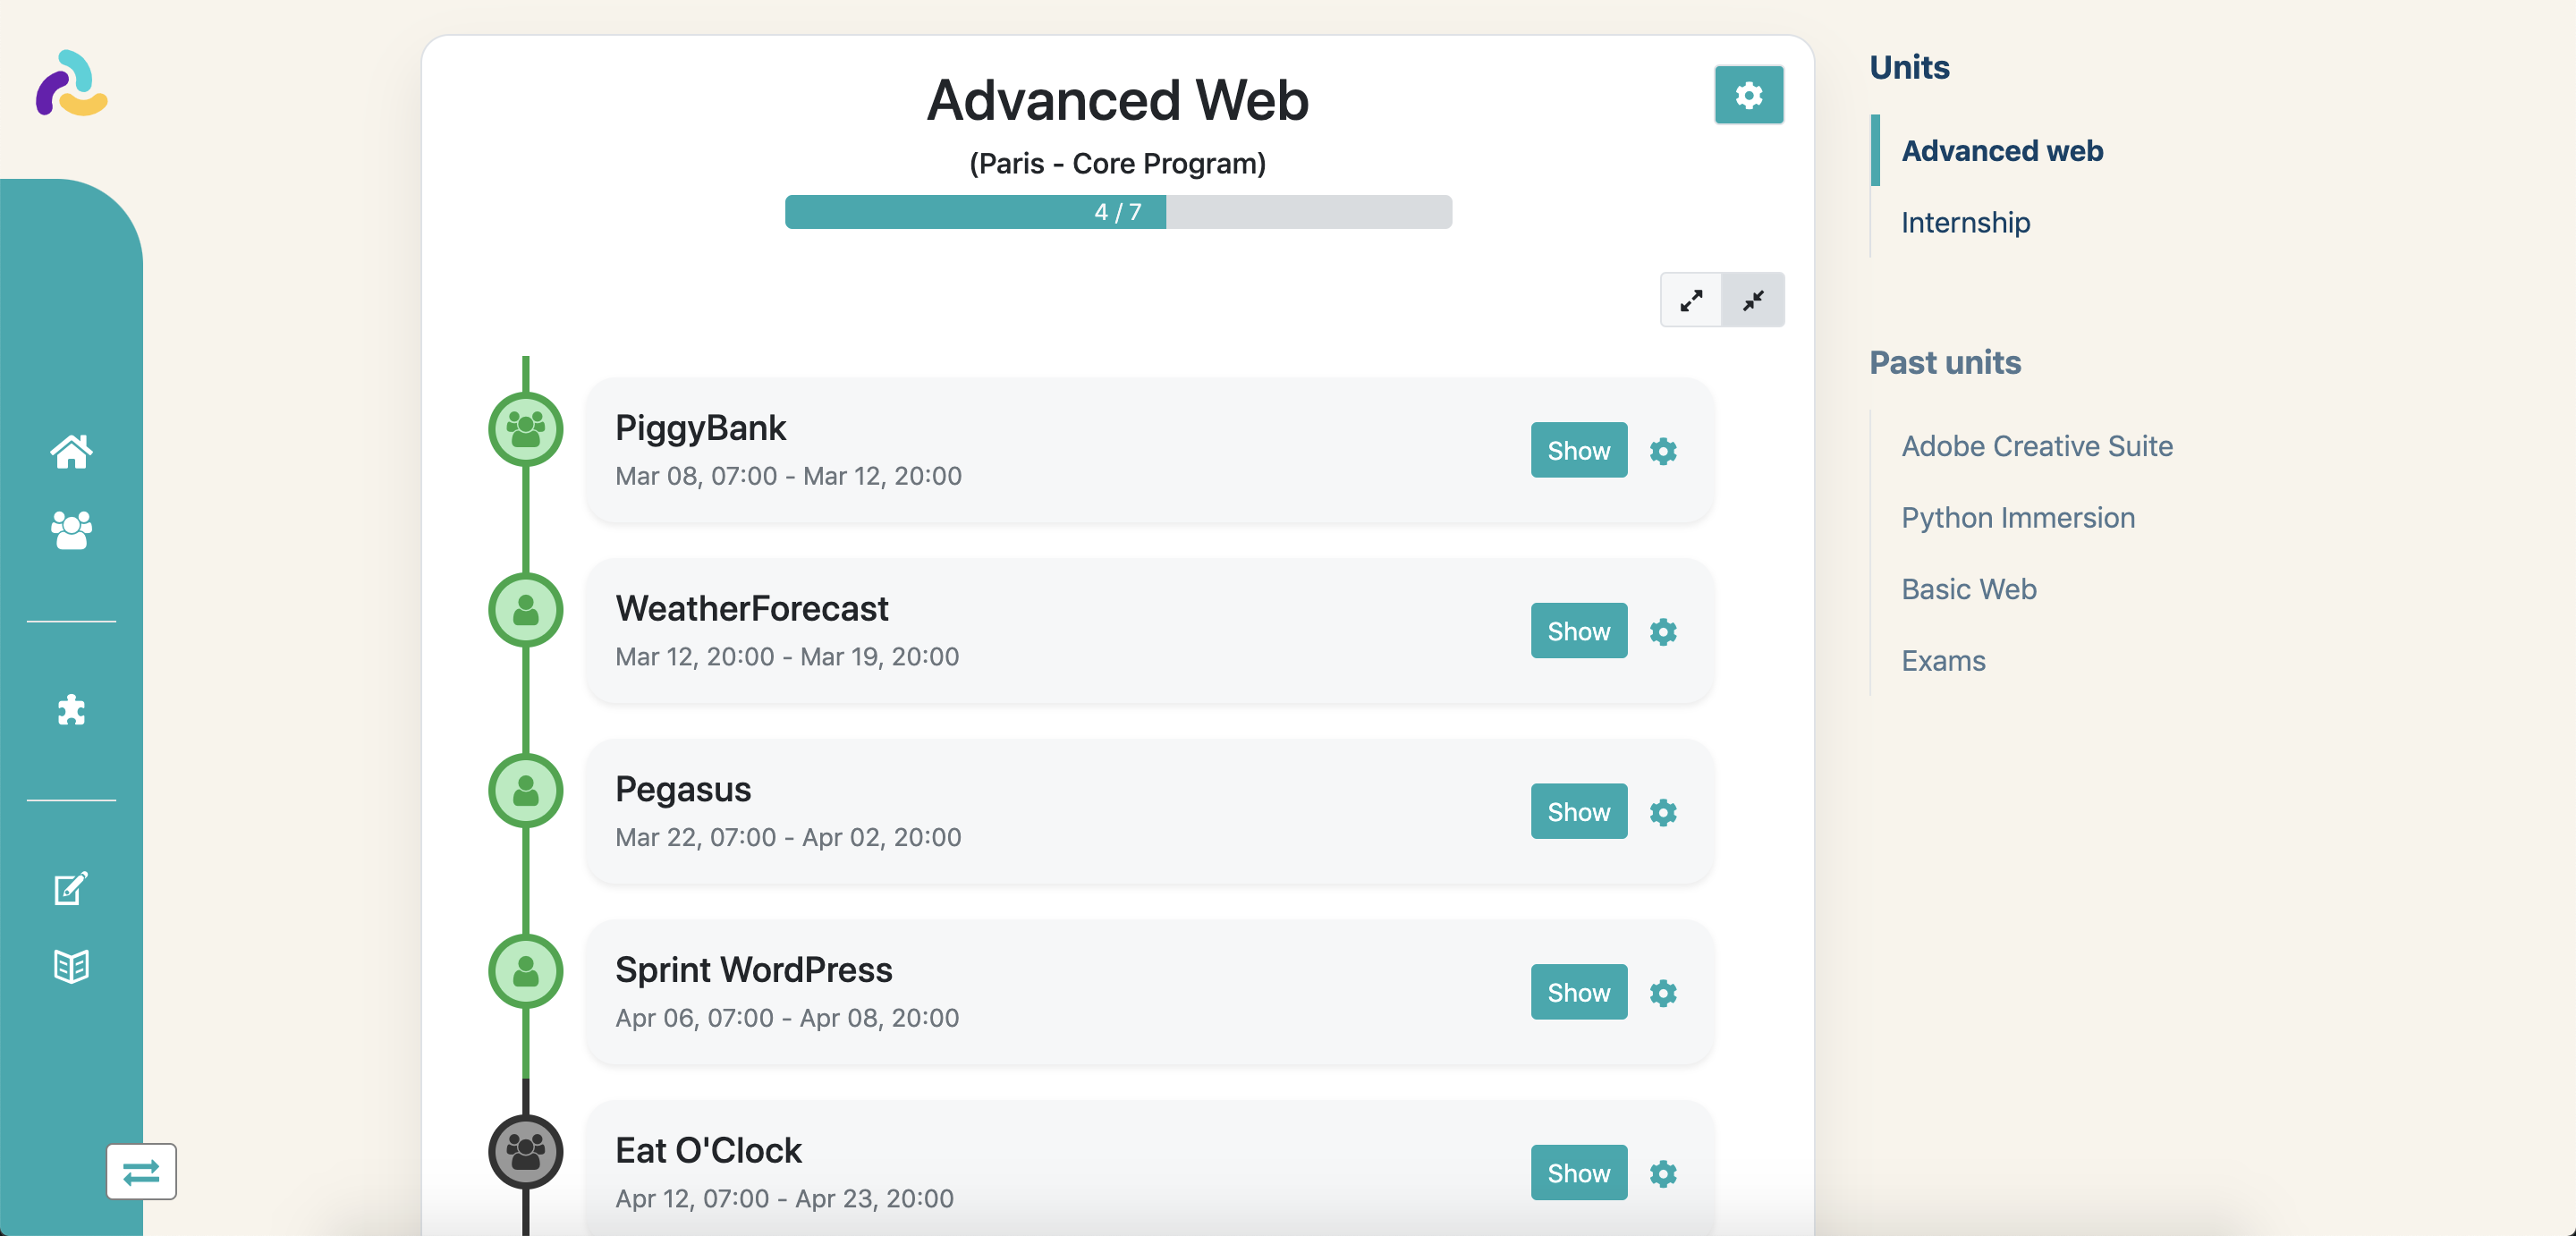Show the Sprint WordPress project
The image size is (2576, 1236).
tap(1579, 992)
